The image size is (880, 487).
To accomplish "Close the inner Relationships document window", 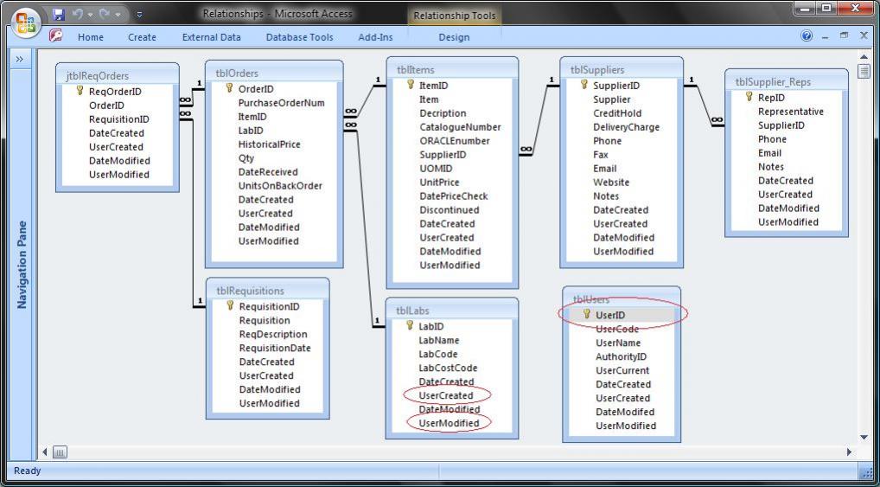I will coord(864,36).
